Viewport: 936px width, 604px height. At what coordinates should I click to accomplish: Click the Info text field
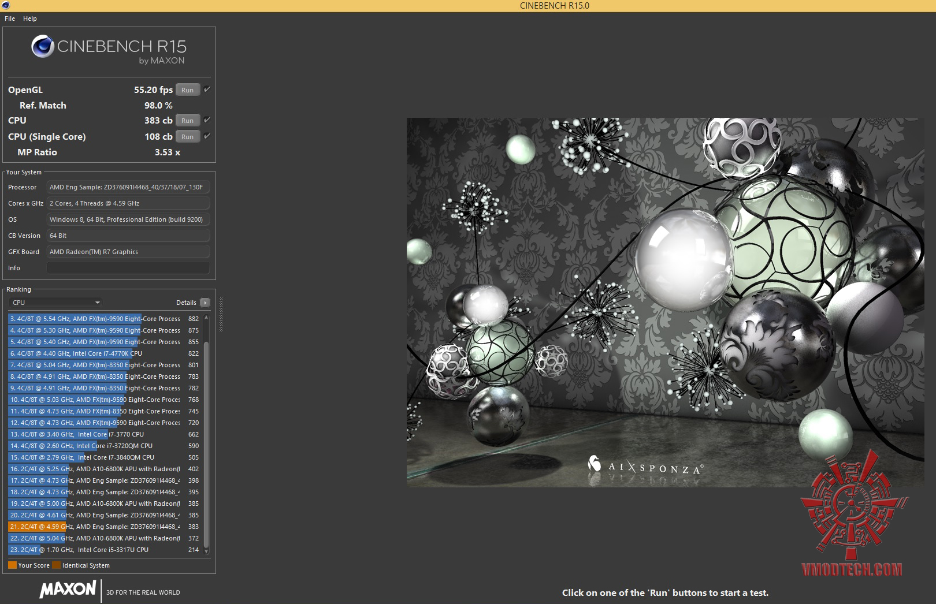pyautogui.click(x=128, y=268)
